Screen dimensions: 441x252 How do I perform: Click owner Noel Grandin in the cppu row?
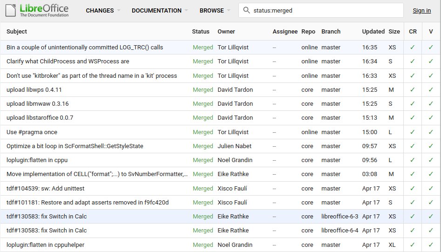235,160
